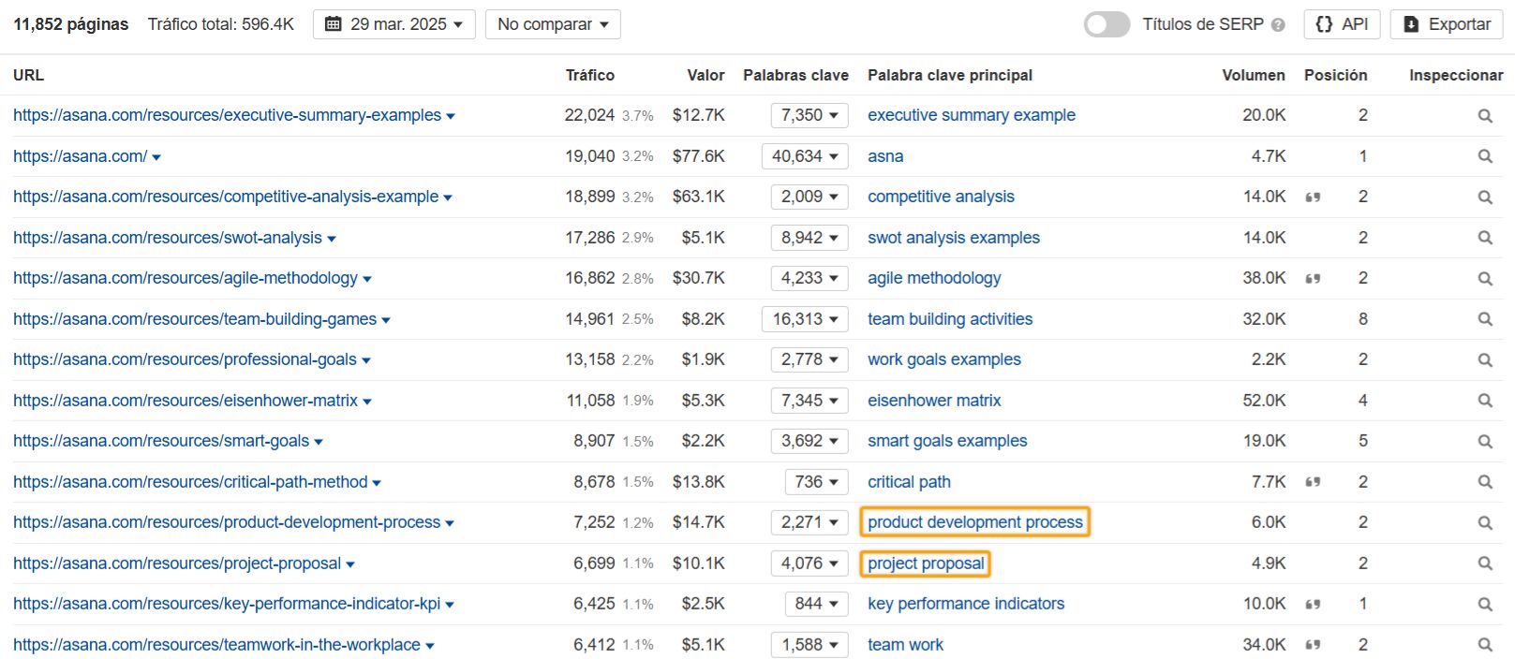
Task: Open the executive-summary-examples URL link
Action: point(227,115)
